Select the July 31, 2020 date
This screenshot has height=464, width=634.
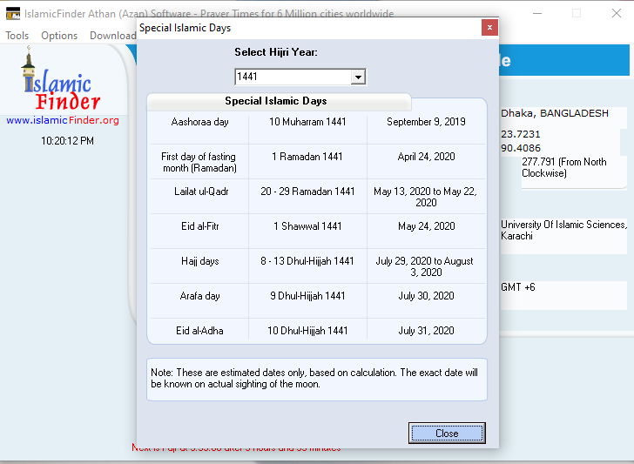(x=426, y=331)
